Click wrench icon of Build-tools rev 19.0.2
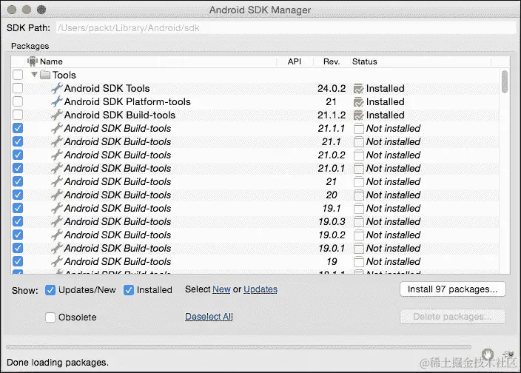The image size is (521, 373). [x=57, y=235]
